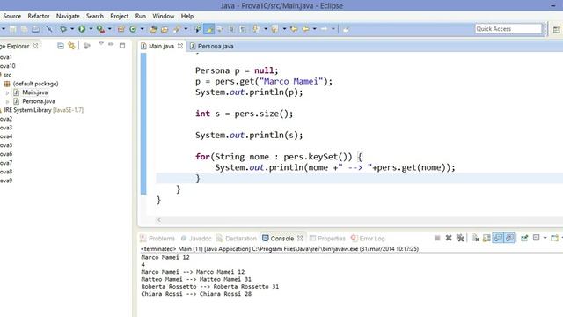Expand the Main.java tree node

coord(7,92)
